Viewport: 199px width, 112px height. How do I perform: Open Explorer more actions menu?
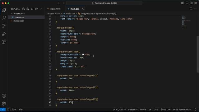point(41,9)
